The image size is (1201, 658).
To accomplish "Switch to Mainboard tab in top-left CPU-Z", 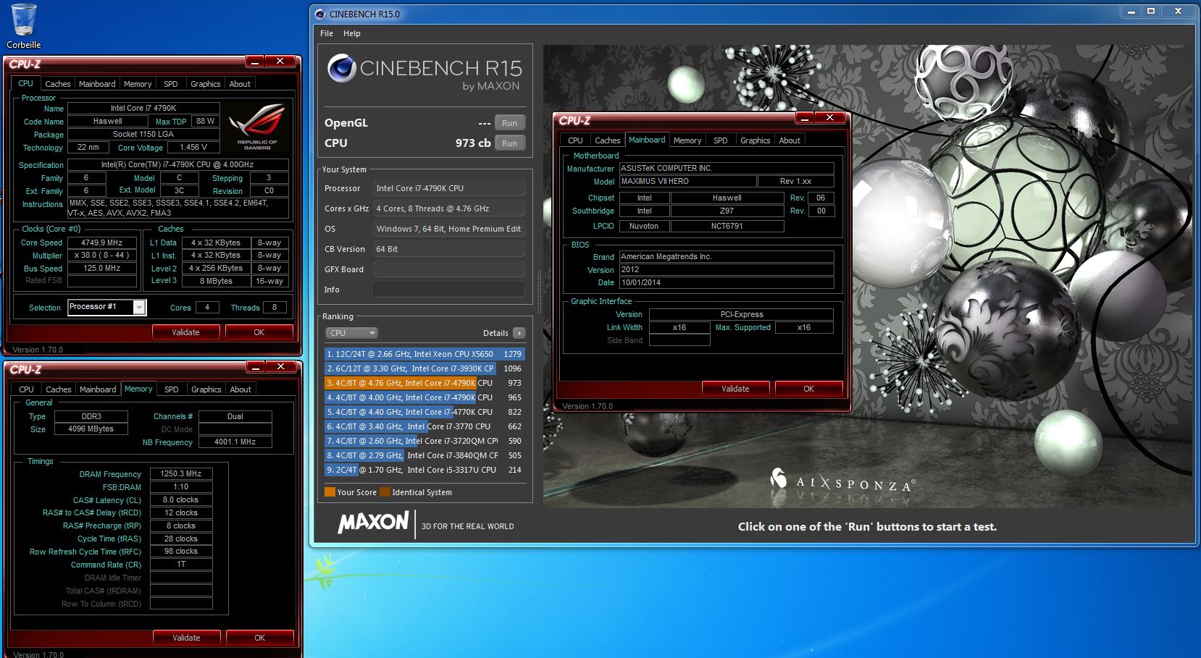I will coord(97,84).
